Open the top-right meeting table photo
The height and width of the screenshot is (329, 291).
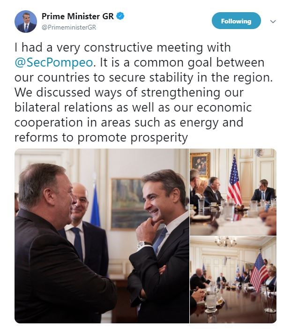point(233,191)
